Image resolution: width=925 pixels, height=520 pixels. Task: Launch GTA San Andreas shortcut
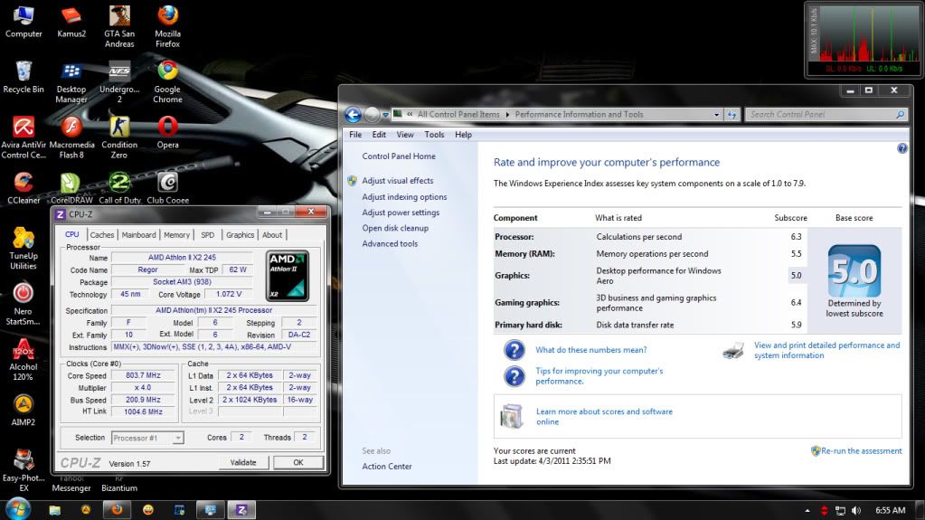tap(119, 26)
